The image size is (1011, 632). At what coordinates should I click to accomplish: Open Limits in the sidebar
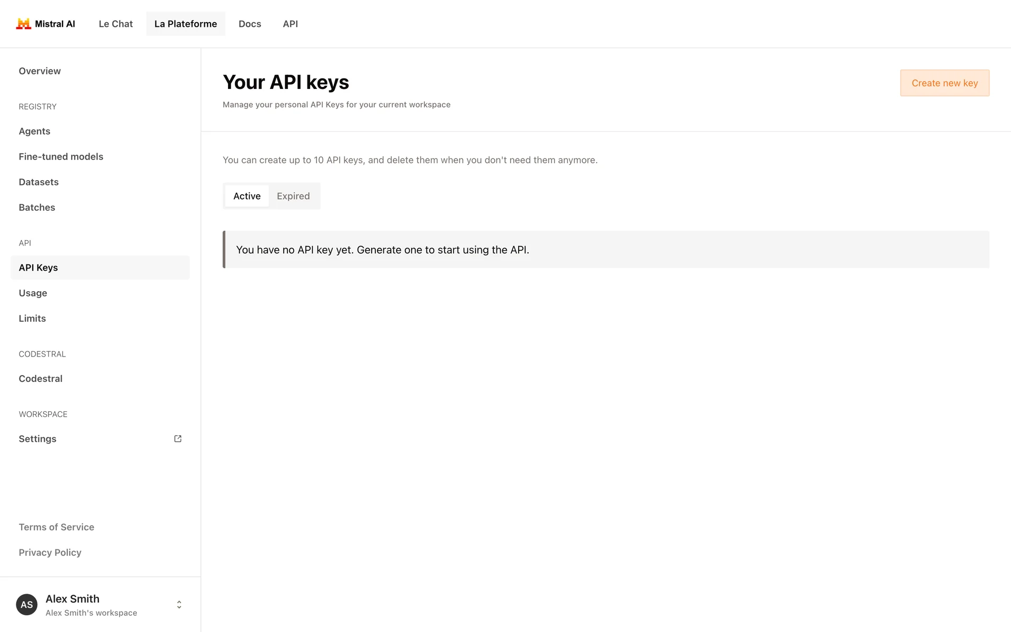click(32, 319)
